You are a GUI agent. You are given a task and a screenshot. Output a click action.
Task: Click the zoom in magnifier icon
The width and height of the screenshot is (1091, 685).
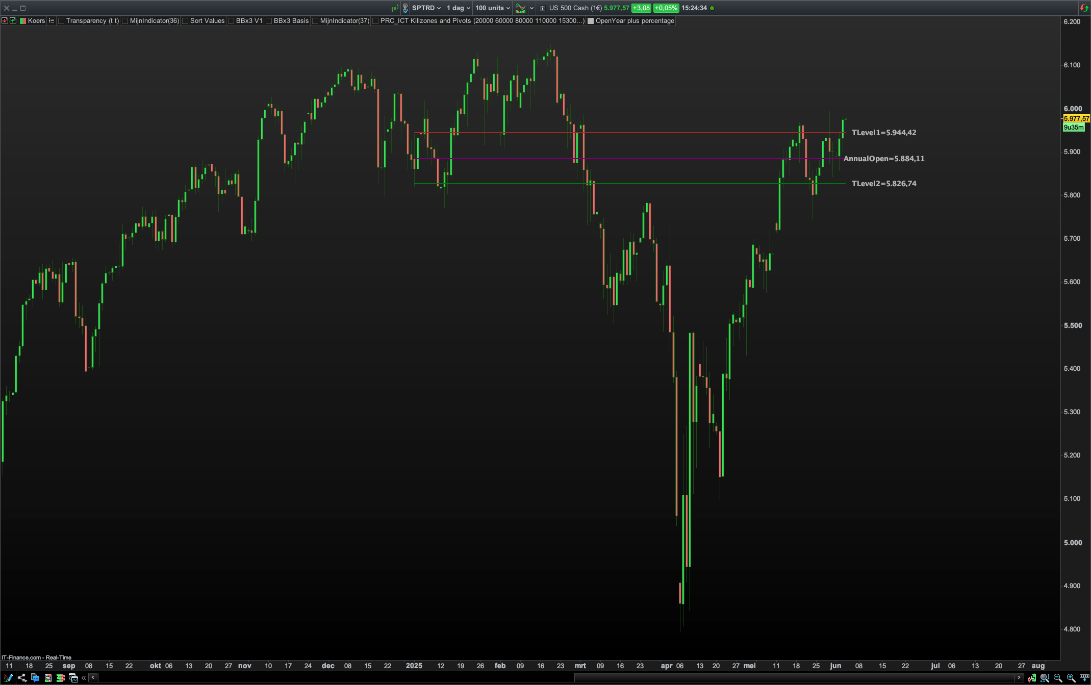coord(1071,678)
